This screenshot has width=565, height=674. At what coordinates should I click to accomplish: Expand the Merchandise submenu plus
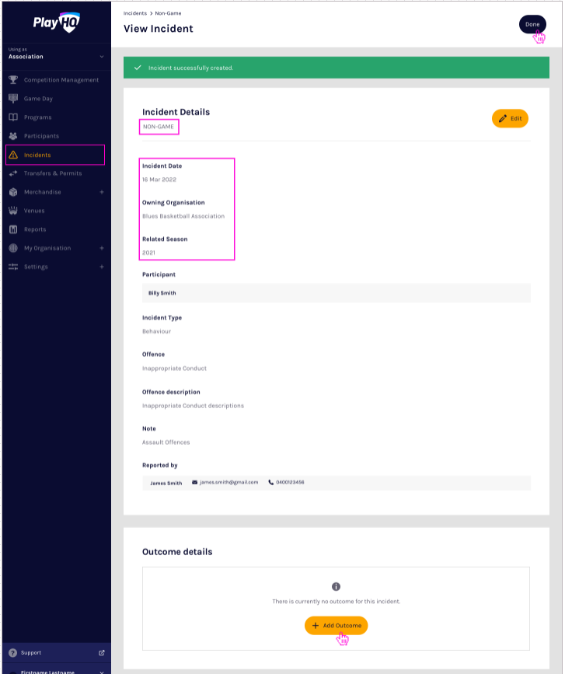pyautogui.click(x=102, y=192)
